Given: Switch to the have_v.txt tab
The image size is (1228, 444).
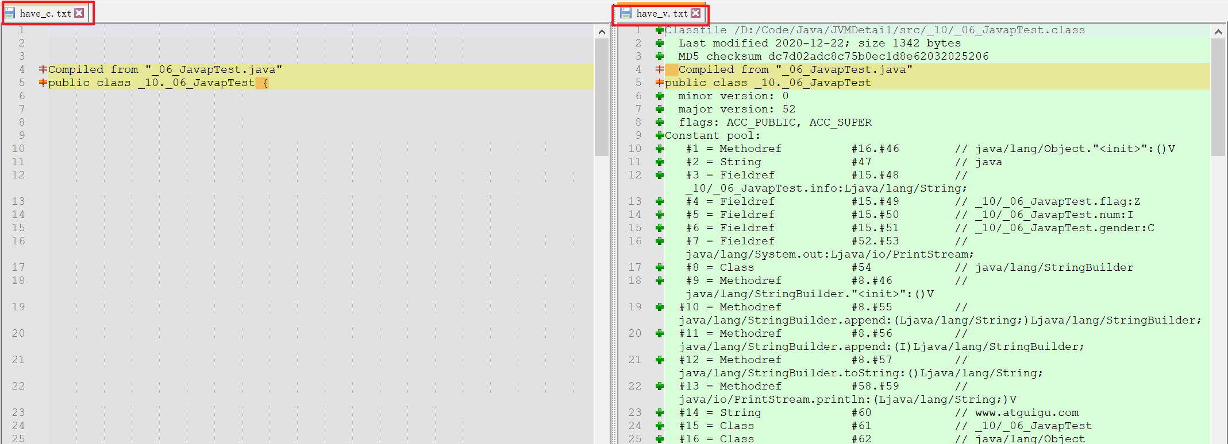Looking at the screenshot, I should (662, 13).
